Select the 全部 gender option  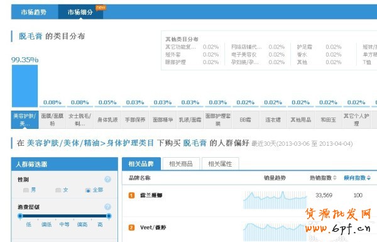point(88,190)
